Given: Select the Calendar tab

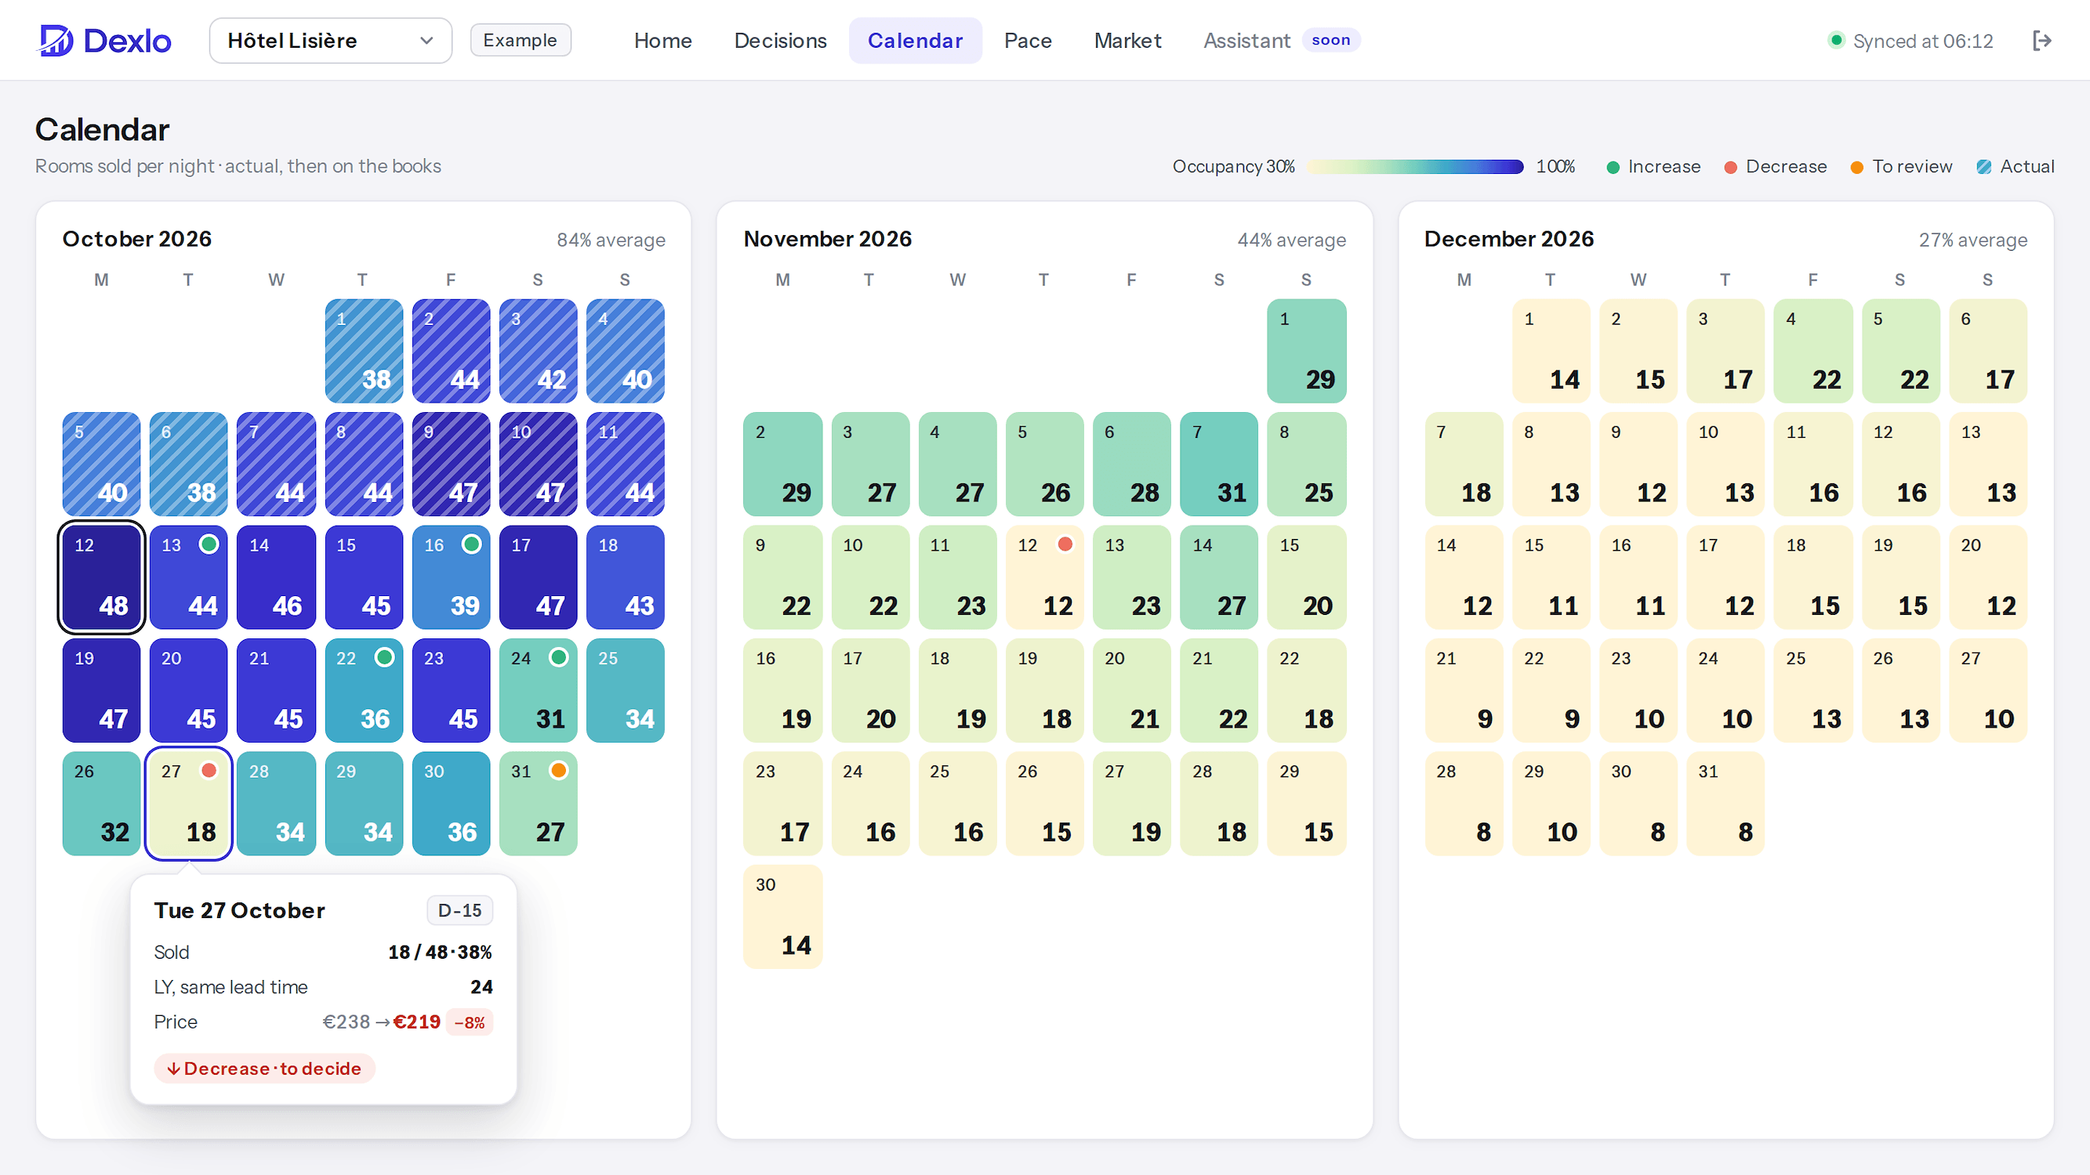Looking at the screenshot, I should point(915,41).
